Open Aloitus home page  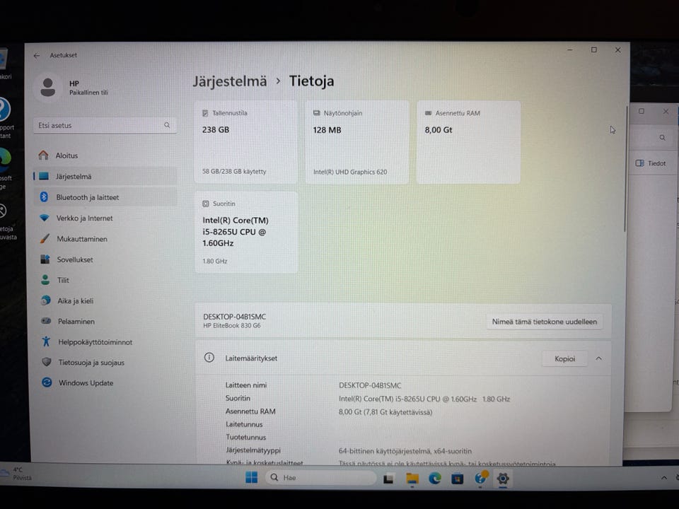(x=105, y=156)
